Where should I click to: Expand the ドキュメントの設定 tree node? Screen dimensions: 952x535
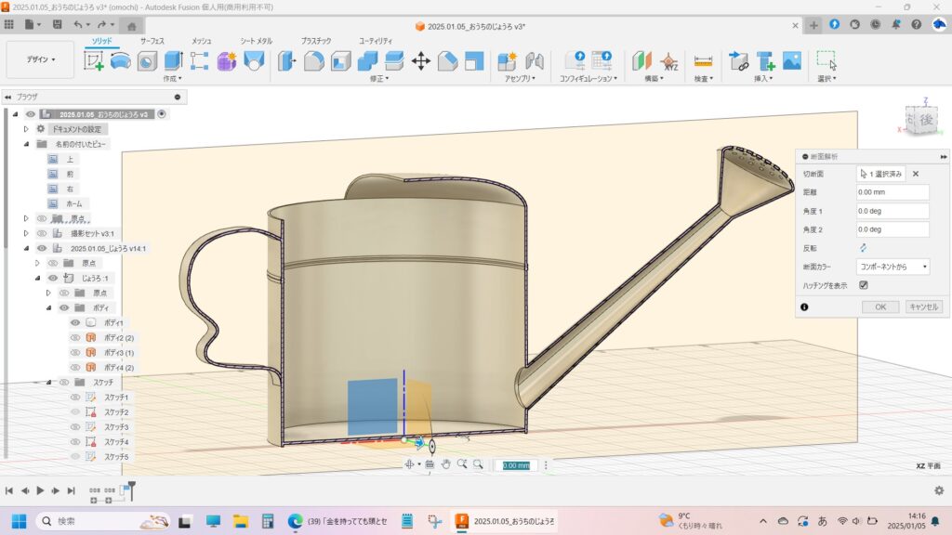click(x=27, y=129)
